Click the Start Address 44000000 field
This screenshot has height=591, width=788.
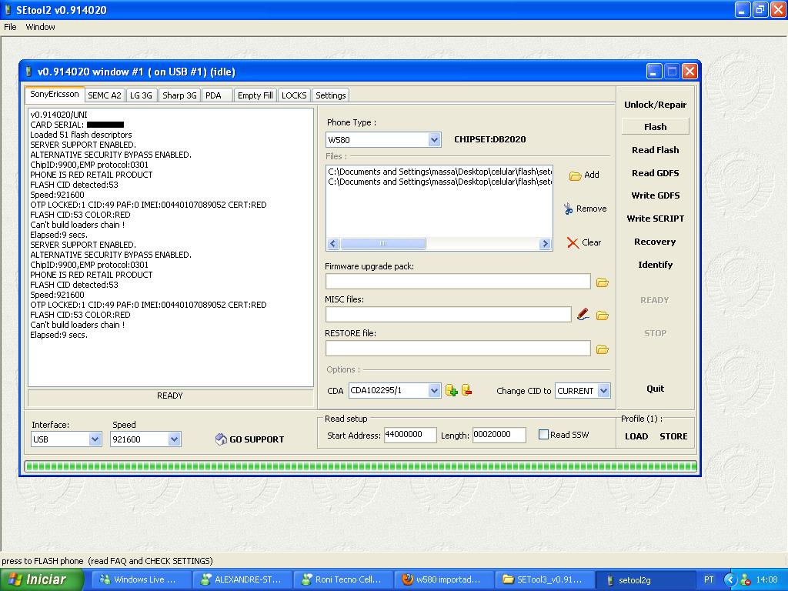click(x=410, y=435)
